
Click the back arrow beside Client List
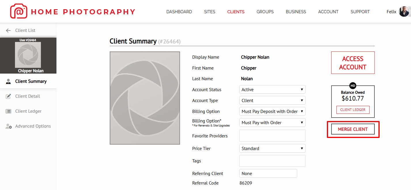click(8, 30)
